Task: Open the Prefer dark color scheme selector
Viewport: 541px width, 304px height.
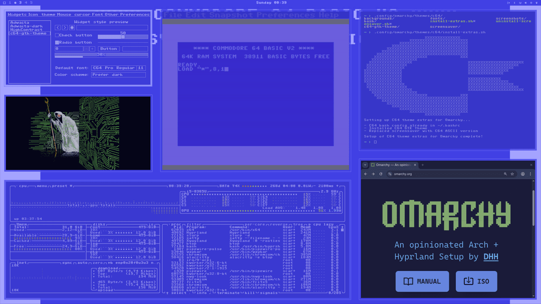Action: tap(118, 74)
